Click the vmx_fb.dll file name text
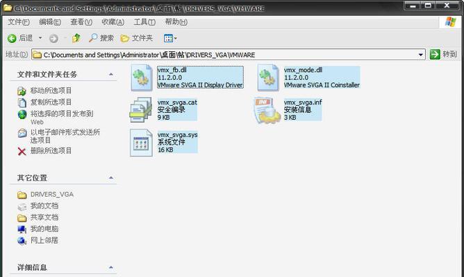This screenshot has height=277, width=464. tap(172, 70)
